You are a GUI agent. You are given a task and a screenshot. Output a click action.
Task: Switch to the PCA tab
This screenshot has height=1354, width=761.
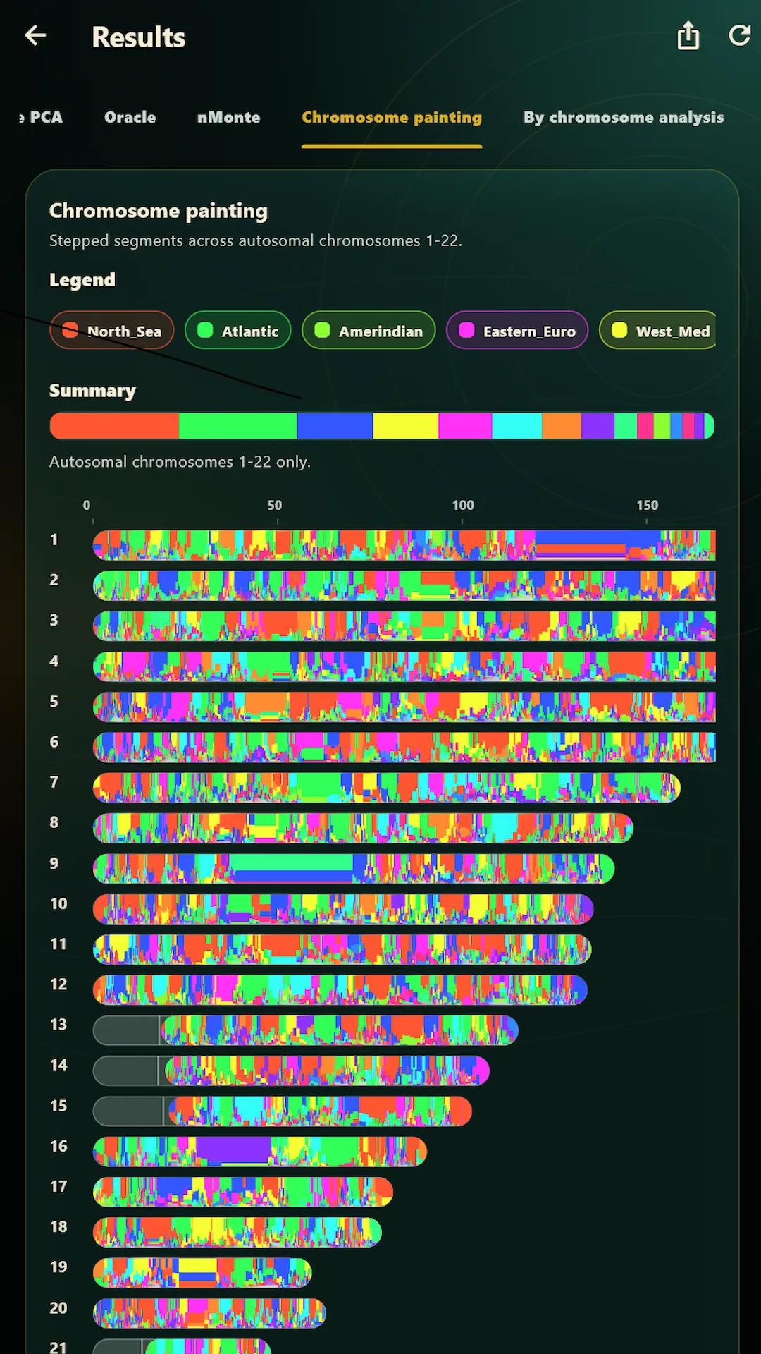point(41,117)
